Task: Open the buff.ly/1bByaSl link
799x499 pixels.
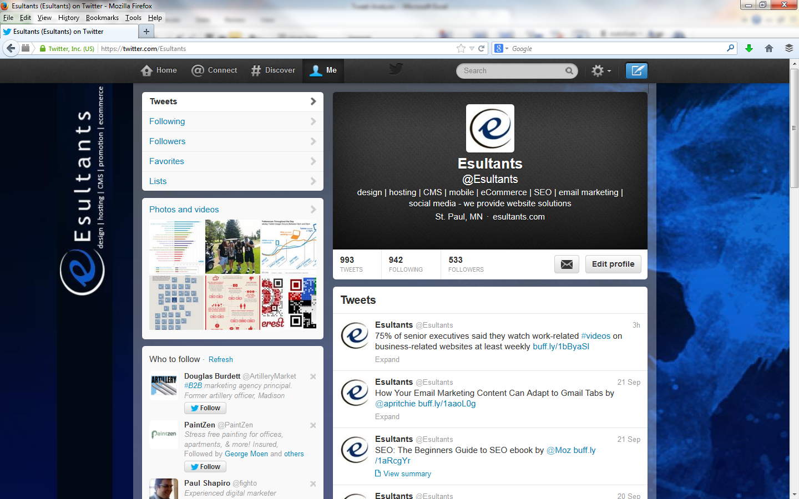Action: [x=561, y=347]
